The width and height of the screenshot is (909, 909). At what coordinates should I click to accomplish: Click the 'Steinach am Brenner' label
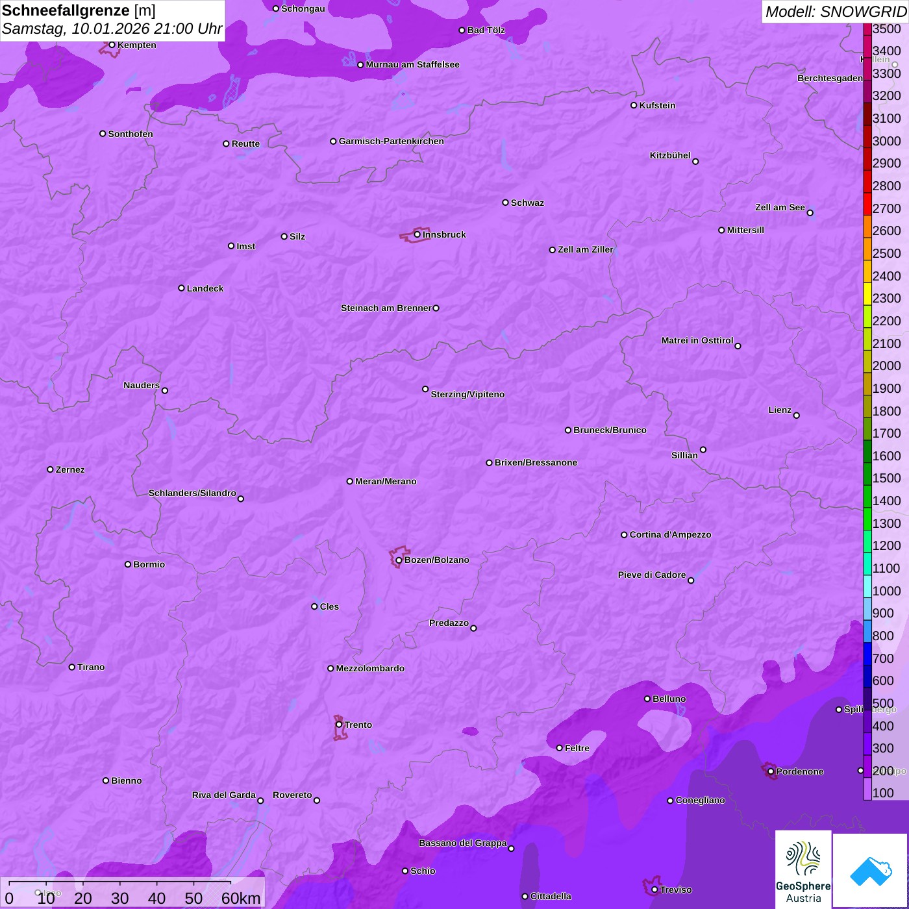(386, 308)
